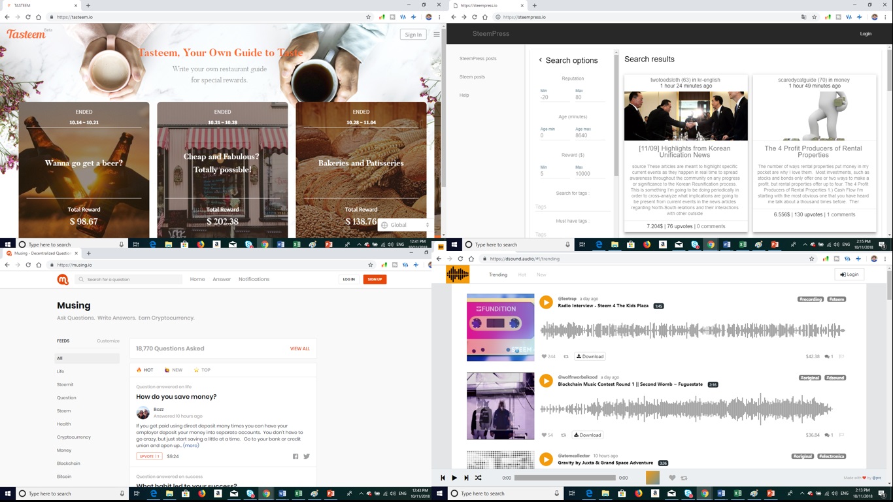Screen dimensions: 893x502
Task: Click the Reputation Min field showing -20
Action: [555, 97]
